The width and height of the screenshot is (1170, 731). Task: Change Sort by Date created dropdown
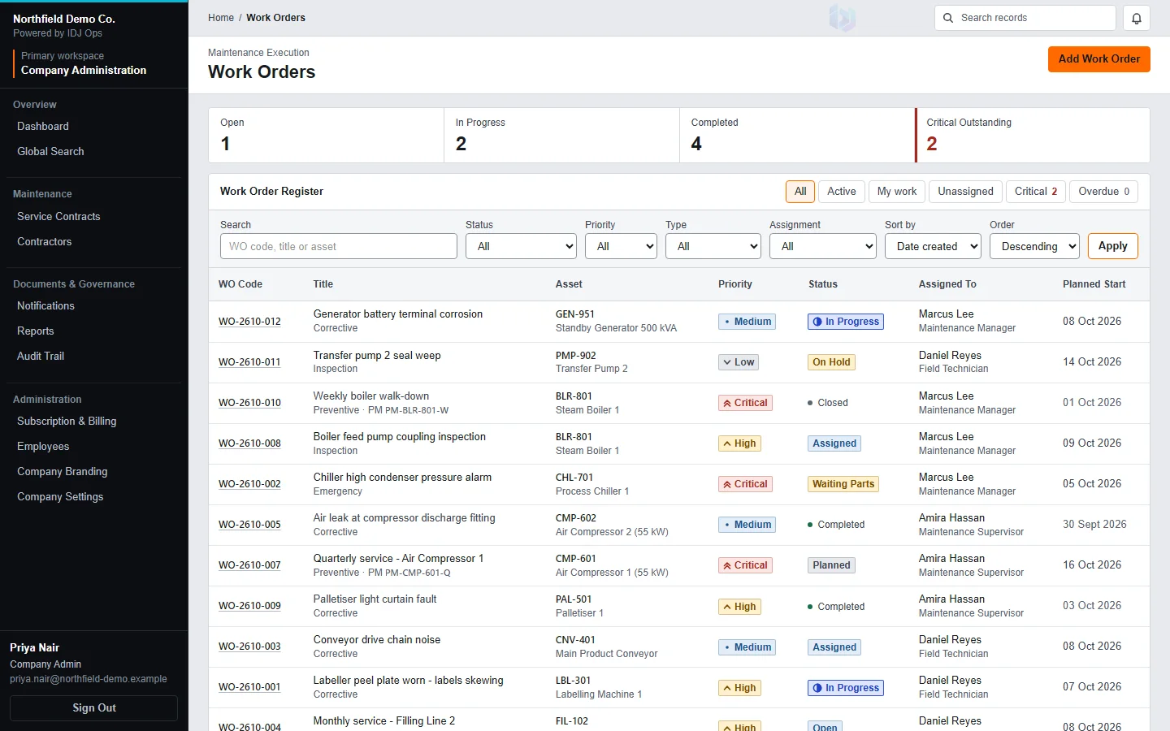[x=933, y=246]
